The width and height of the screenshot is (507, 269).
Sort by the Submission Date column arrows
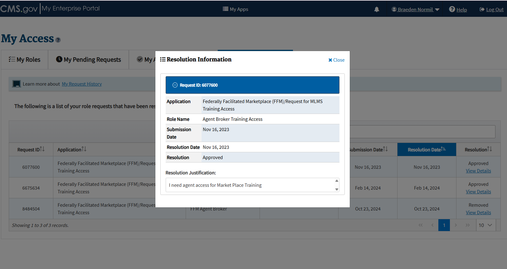pyautogui.click(x=385, y=149)
